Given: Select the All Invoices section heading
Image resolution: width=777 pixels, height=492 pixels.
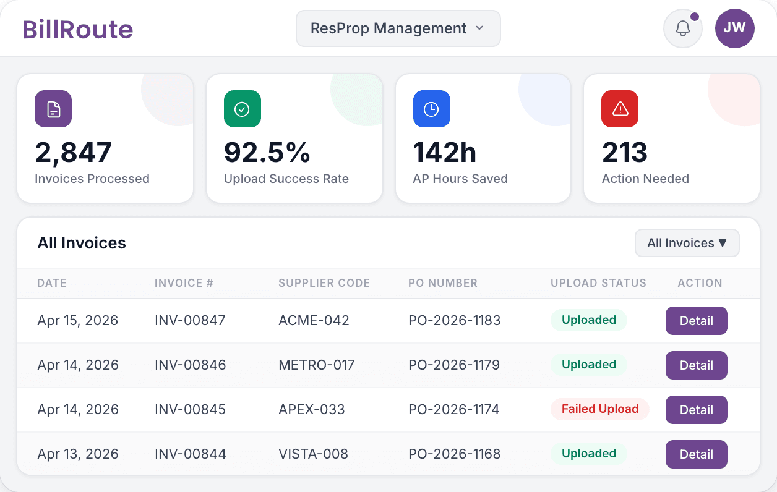Looking at the screenshot, I should pyautogui.click(x=81, y=243).
